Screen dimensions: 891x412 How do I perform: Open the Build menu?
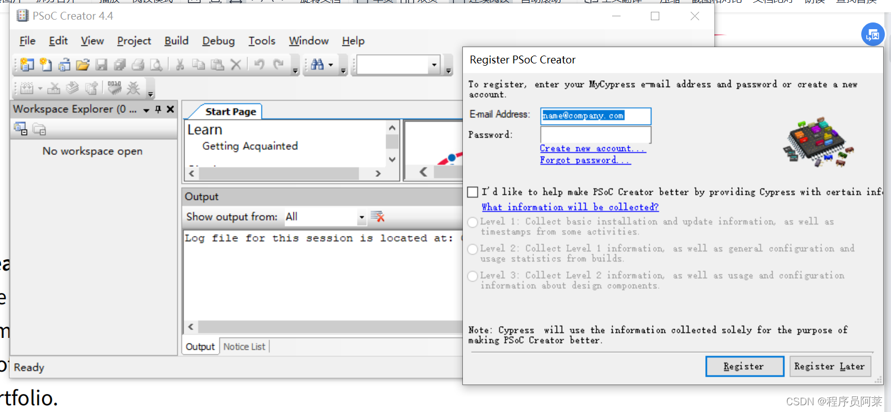pyautogui.click(x=176, y=41)
